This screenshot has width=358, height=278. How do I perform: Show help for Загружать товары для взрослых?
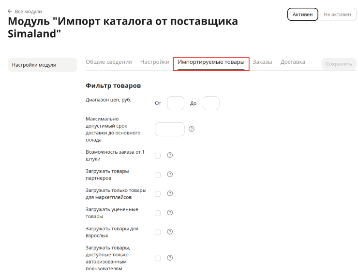[170, 232]
